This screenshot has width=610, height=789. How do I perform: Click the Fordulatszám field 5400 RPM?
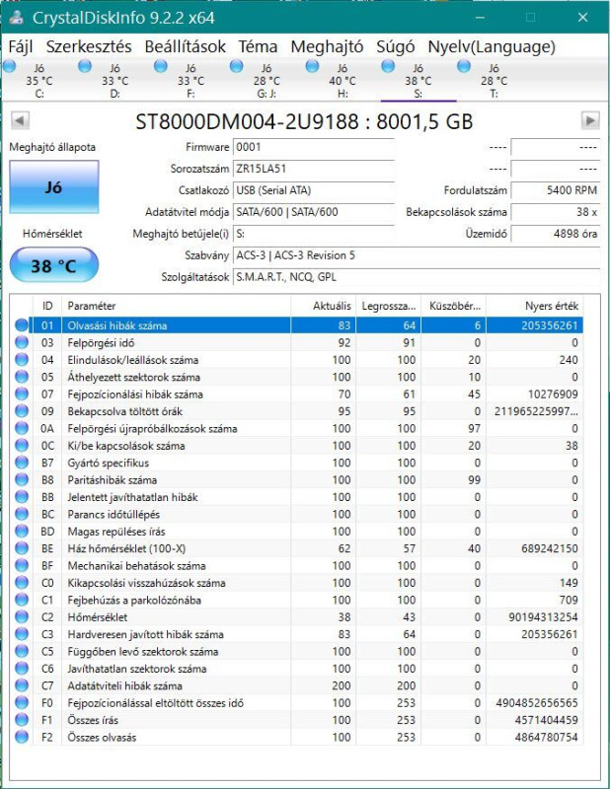tap(555, 190)
